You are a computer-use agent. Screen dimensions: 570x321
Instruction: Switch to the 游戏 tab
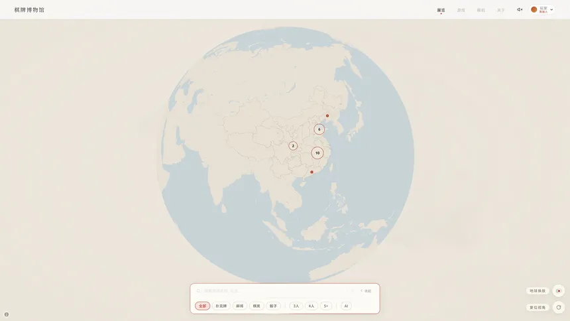pos(461,10)
